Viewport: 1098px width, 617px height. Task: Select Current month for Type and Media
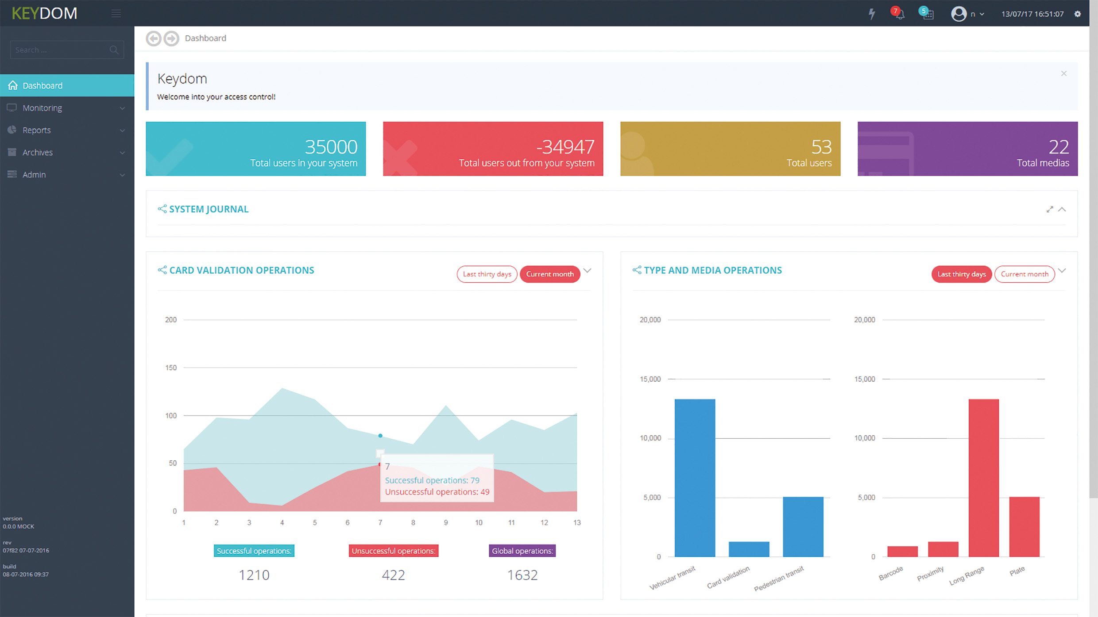tap(1025, 274)
